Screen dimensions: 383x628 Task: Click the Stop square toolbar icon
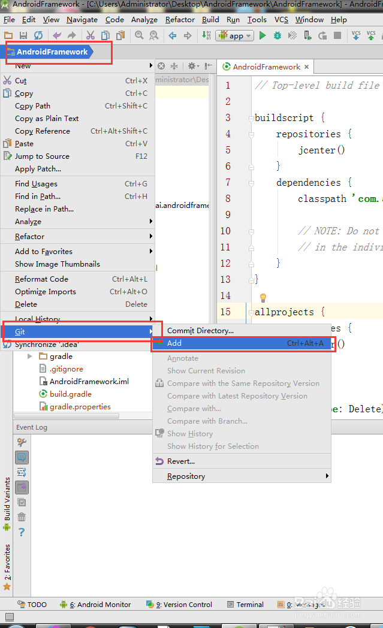[337, 35]
